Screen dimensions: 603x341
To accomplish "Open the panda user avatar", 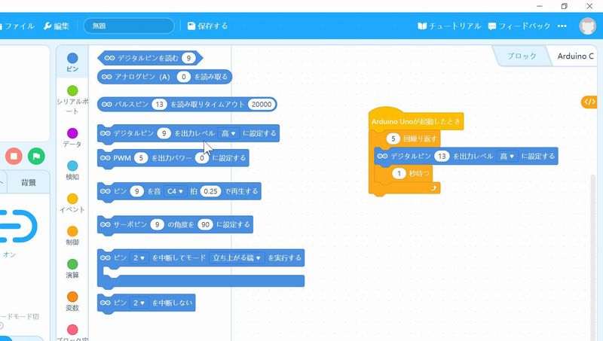I will pyautogui.click(x=588, y=26).
